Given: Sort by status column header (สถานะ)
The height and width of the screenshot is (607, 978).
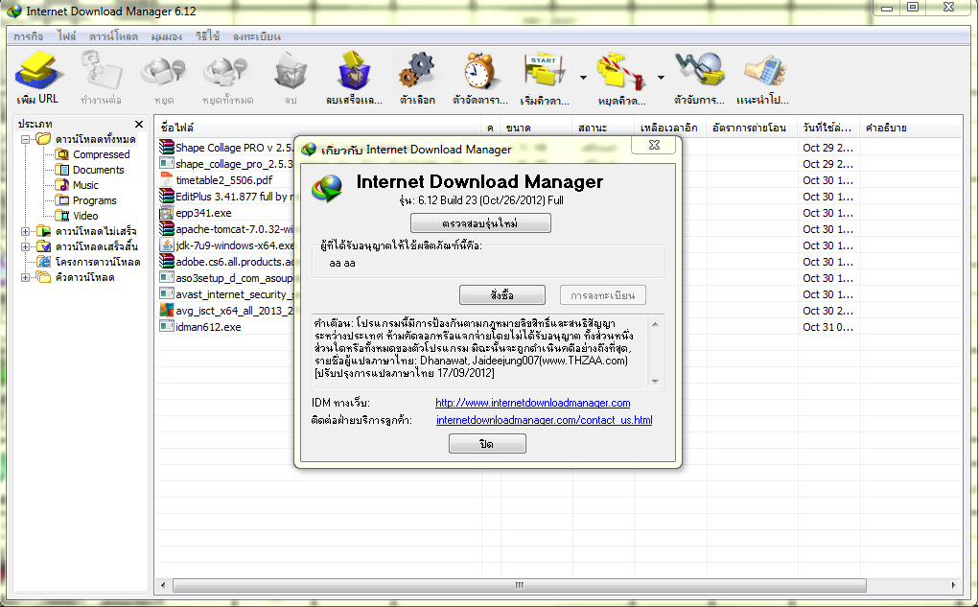Looking at the screenshot, I should (x=603, y=128).
